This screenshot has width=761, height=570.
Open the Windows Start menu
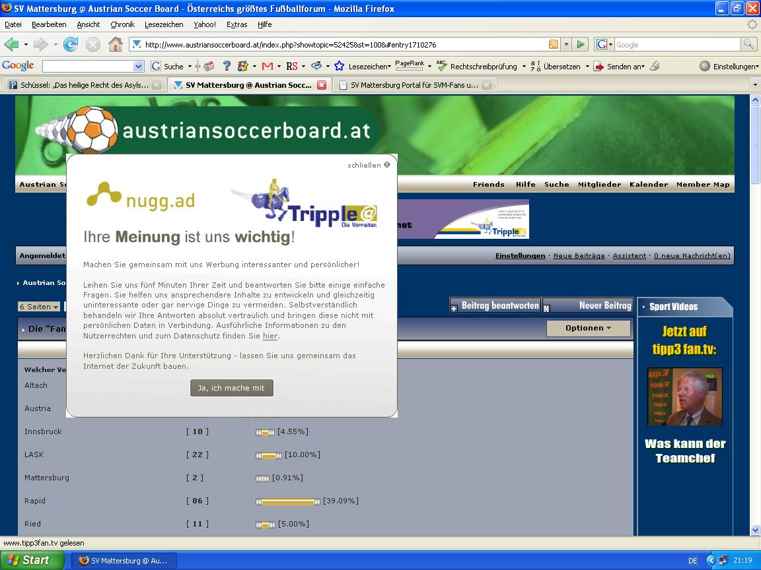pos(32,560)
